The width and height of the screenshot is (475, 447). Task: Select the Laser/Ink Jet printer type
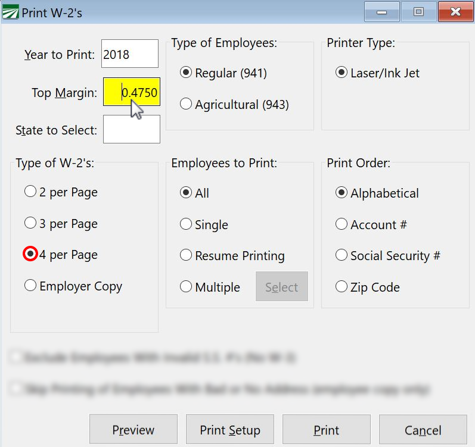pos(341,73)
